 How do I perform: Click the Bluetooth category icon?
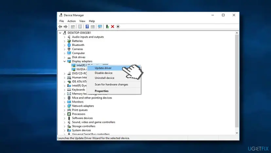pos(69,45)
